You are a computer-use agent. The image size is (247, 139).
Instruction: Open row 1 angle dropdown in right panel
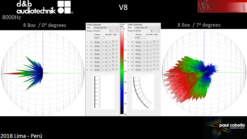pos(156,42)
